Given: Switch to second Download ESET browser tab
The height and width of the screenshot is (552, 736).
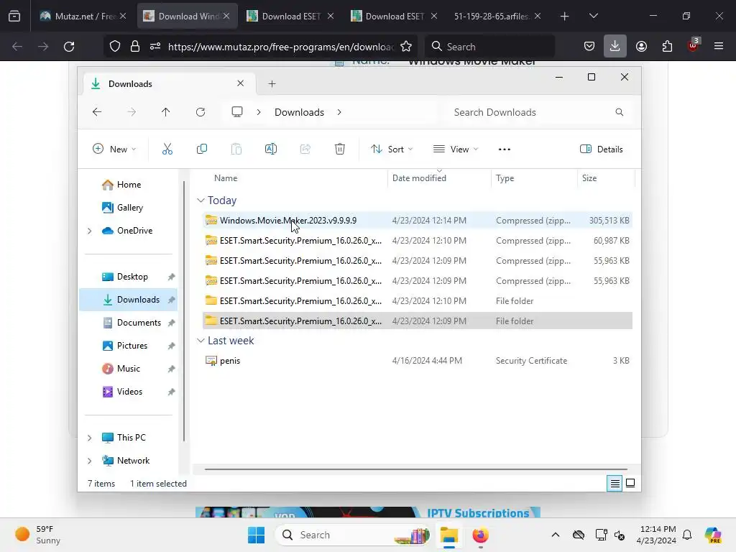Looking at the screenshot, I should 393,16.
